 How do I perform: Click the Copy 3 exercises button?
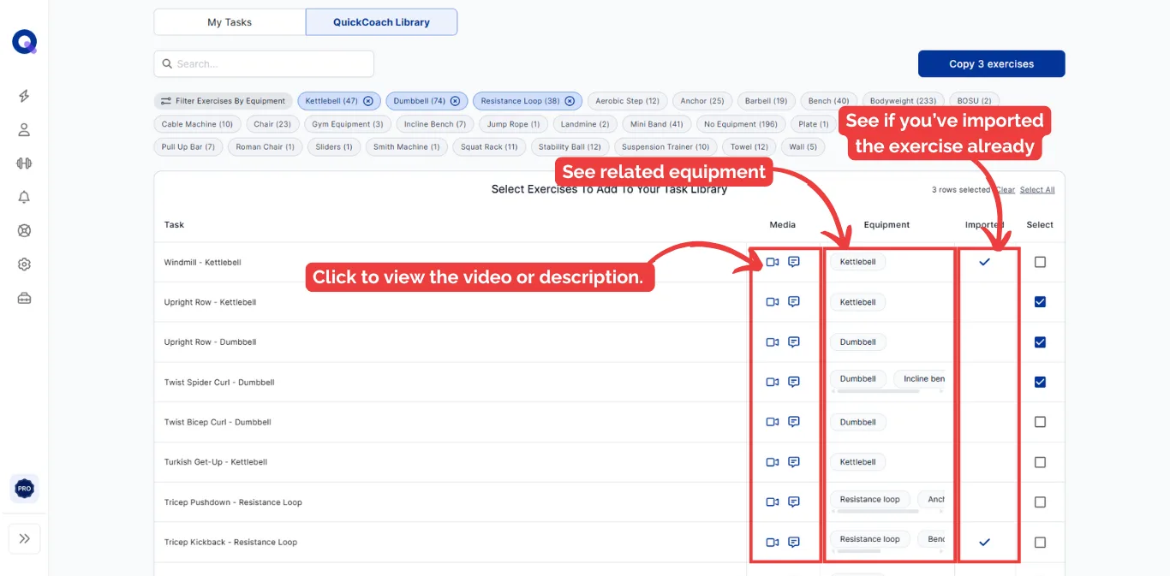(x=991, y=64)
